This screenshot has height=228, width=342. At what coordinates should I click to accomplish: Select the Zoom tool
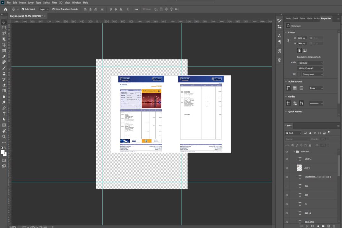point(4,136)
